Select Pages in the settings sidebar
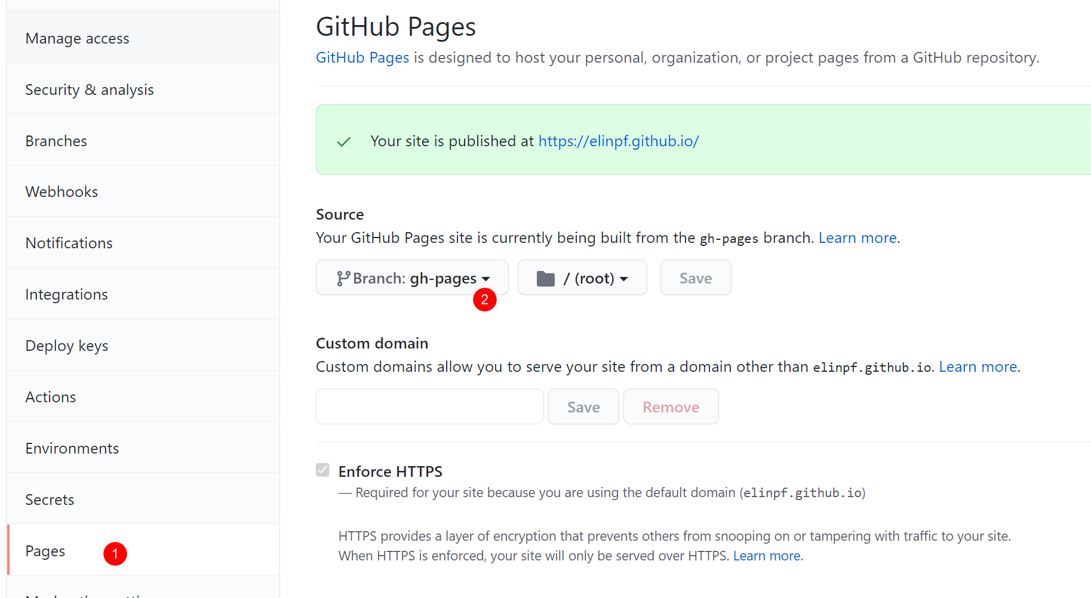The image size is (1091, 598). [x=45, y=550]
